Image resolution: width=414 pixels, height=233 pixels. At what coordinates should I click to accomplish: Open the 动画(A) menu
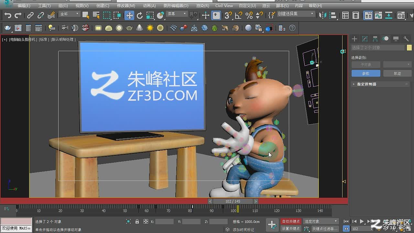coord(149,6)
